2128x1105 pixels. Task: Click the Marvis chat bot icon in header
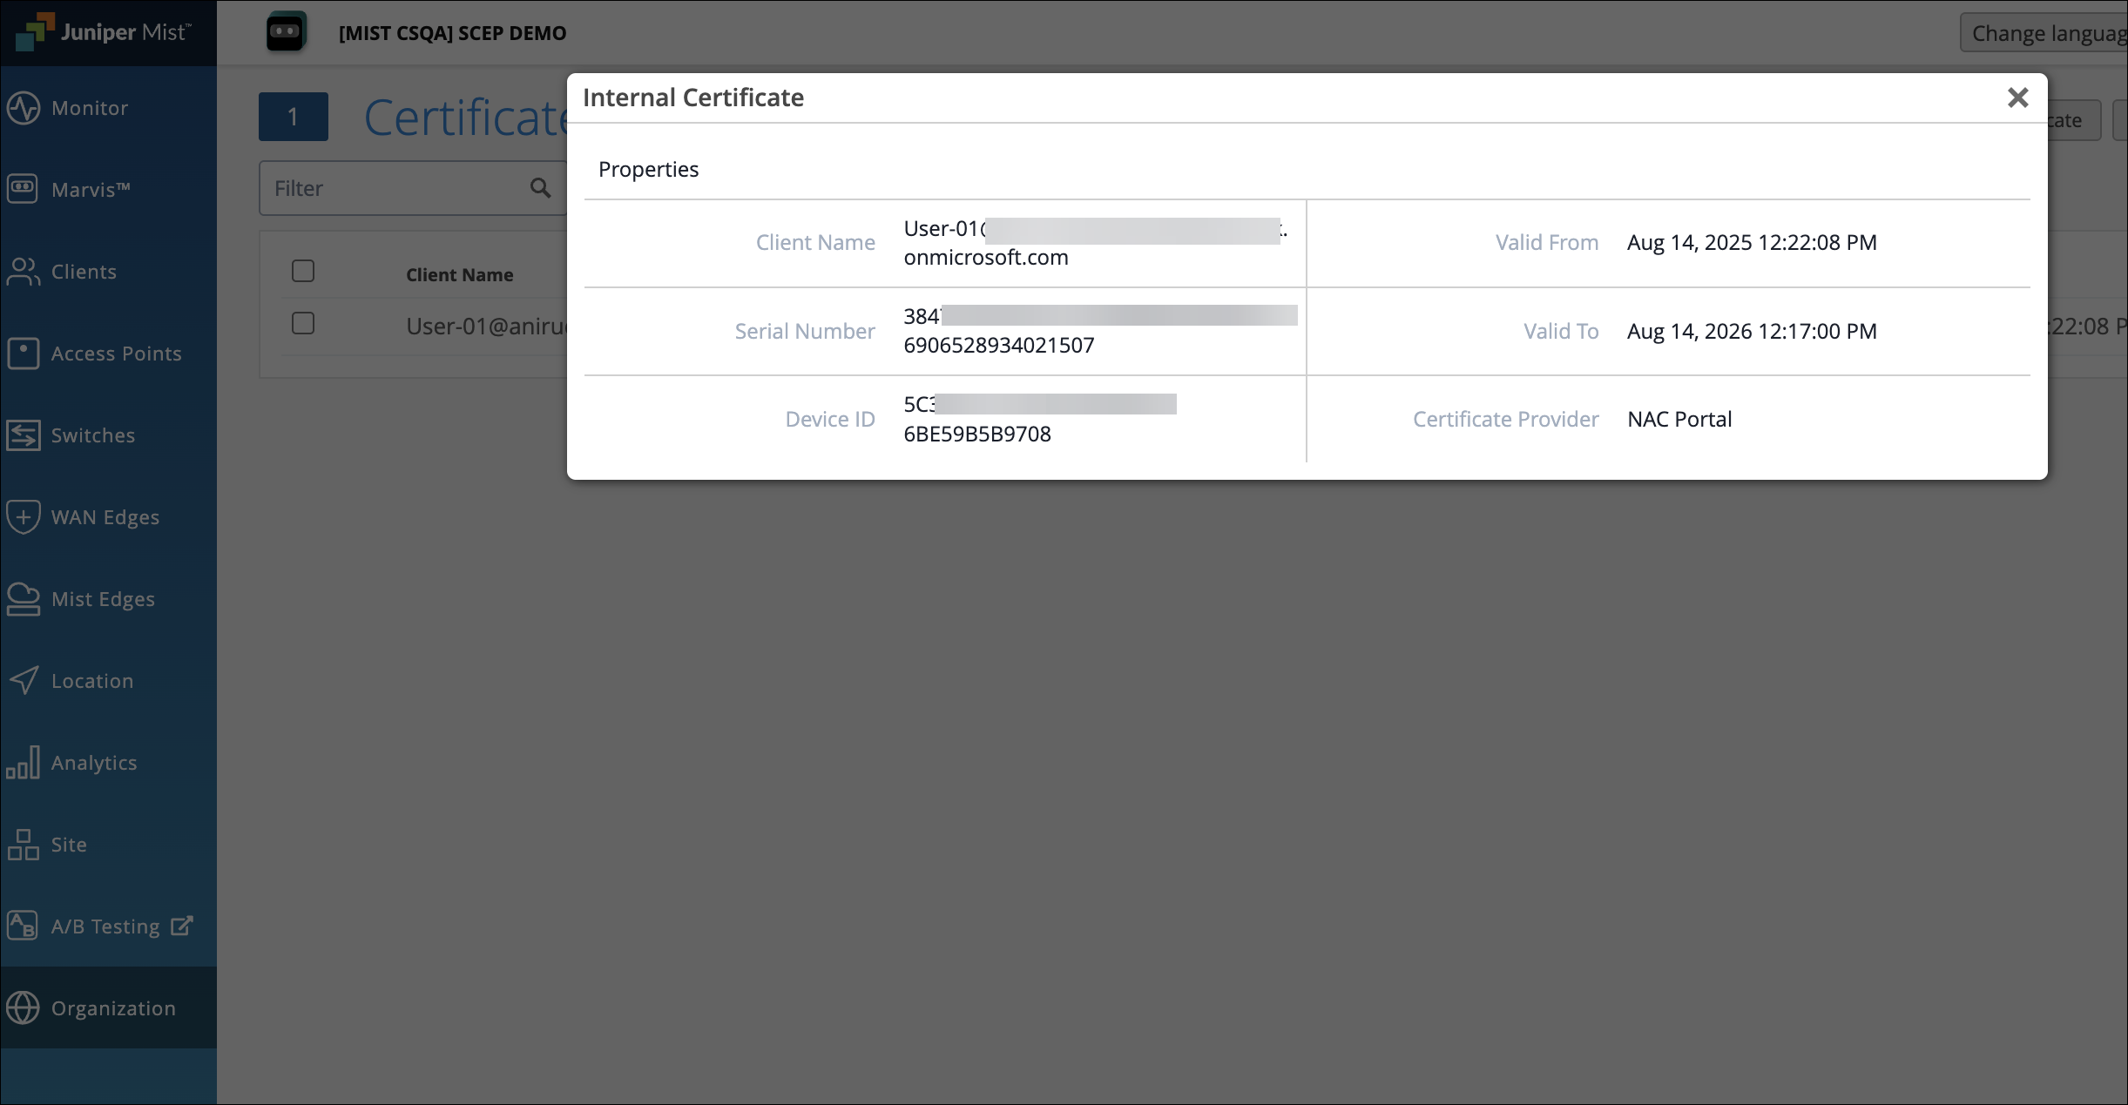286,32
